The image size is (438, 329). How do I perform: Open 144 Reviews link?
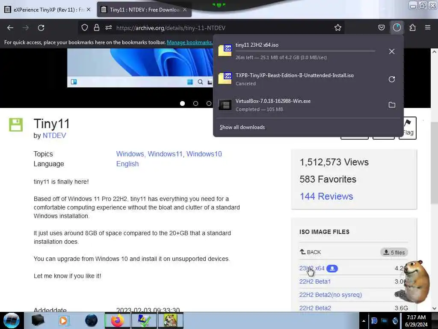click(326, 196)
